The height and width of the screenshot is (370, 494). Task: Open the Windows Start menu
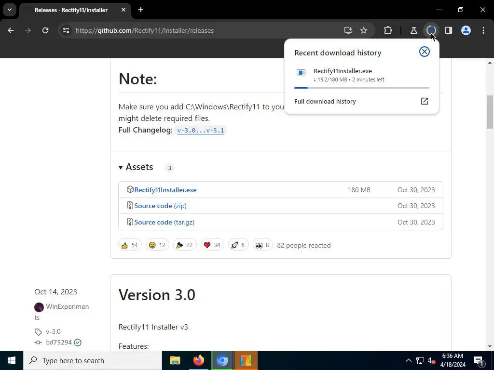[x=12, y=360]
